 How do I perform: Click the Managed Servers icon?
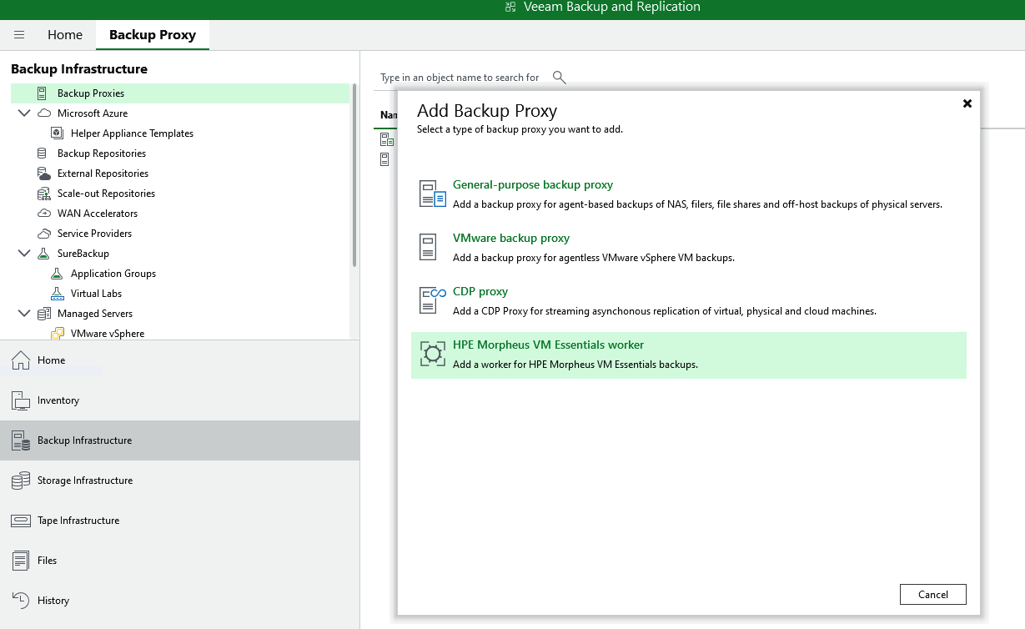pos(44,314)
